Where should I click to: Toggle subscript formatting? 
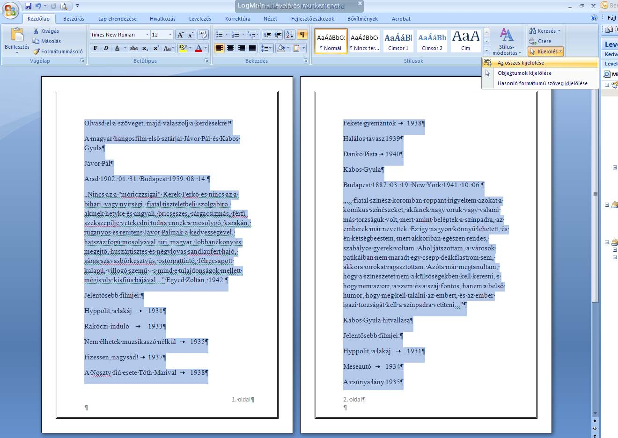[x=145, y=48]
